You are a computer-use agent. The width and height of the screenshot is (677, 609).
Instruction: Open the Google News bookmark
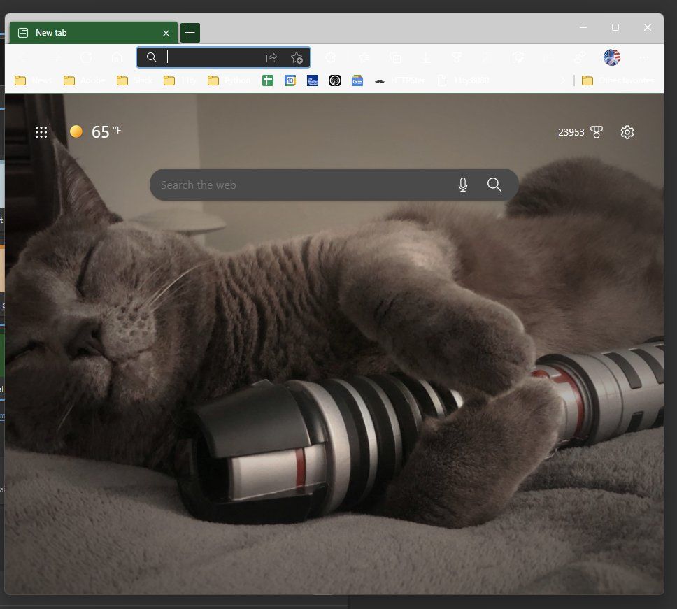pyautogui.click(x=357, y=80)
